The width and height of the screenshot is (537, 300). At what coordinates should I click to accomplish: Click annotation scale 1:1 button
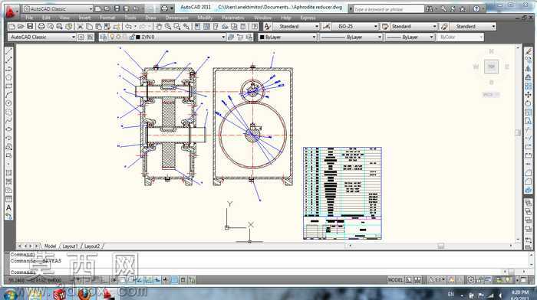[438, 280]
